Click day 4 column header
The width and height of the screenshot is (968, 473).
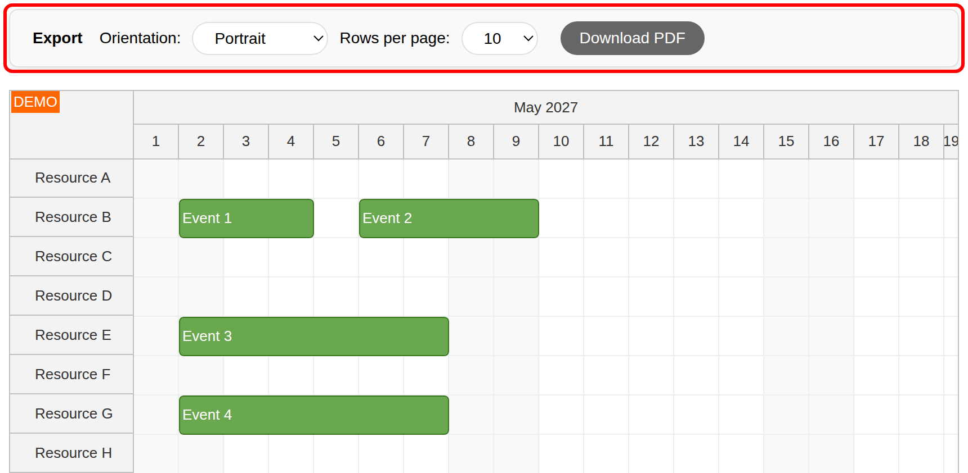(x=291, y=142)
